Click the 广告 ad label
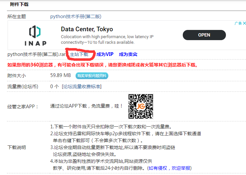This screenshot has width=246, height=175. (238, 23)
